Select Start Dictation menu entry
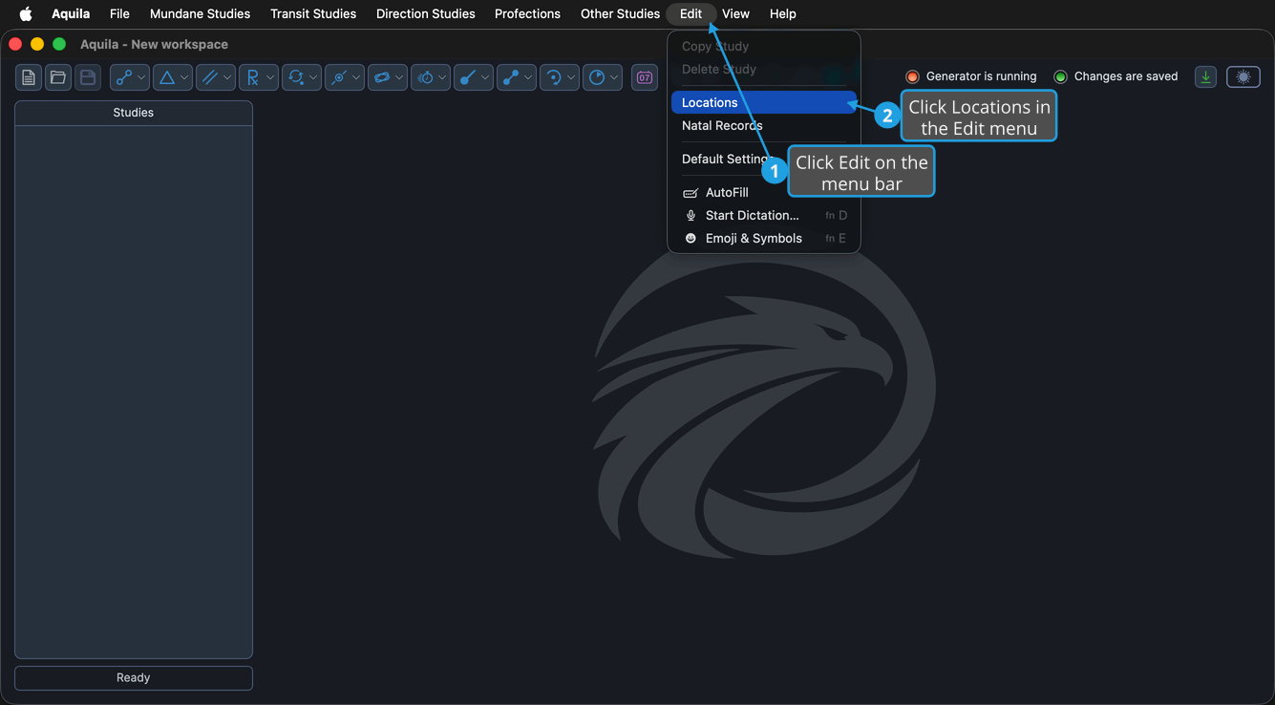 (764, 215)
